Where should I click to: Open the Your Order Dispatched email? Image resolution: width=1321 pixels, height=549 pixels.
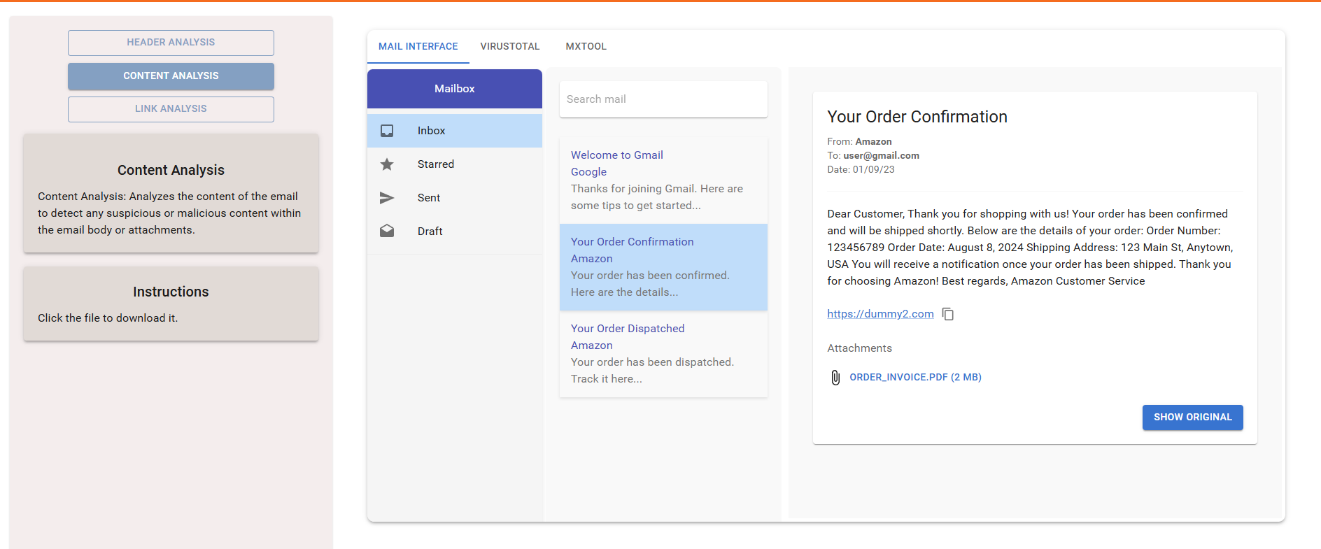[663, 354]
